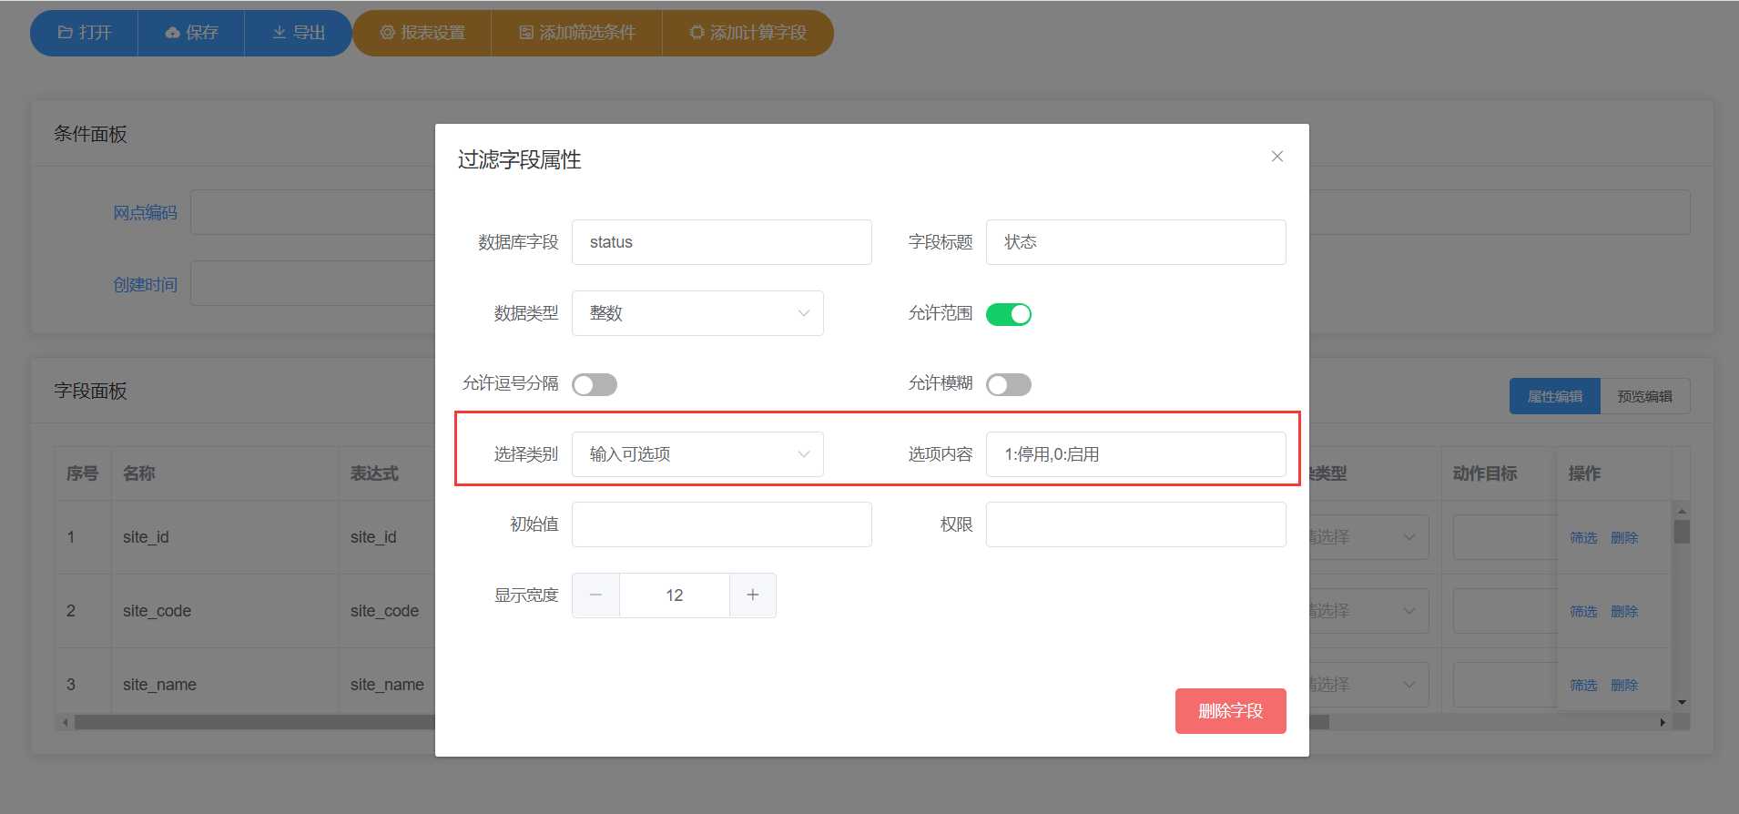Switch to the 属性编辑 tab

1554,396
